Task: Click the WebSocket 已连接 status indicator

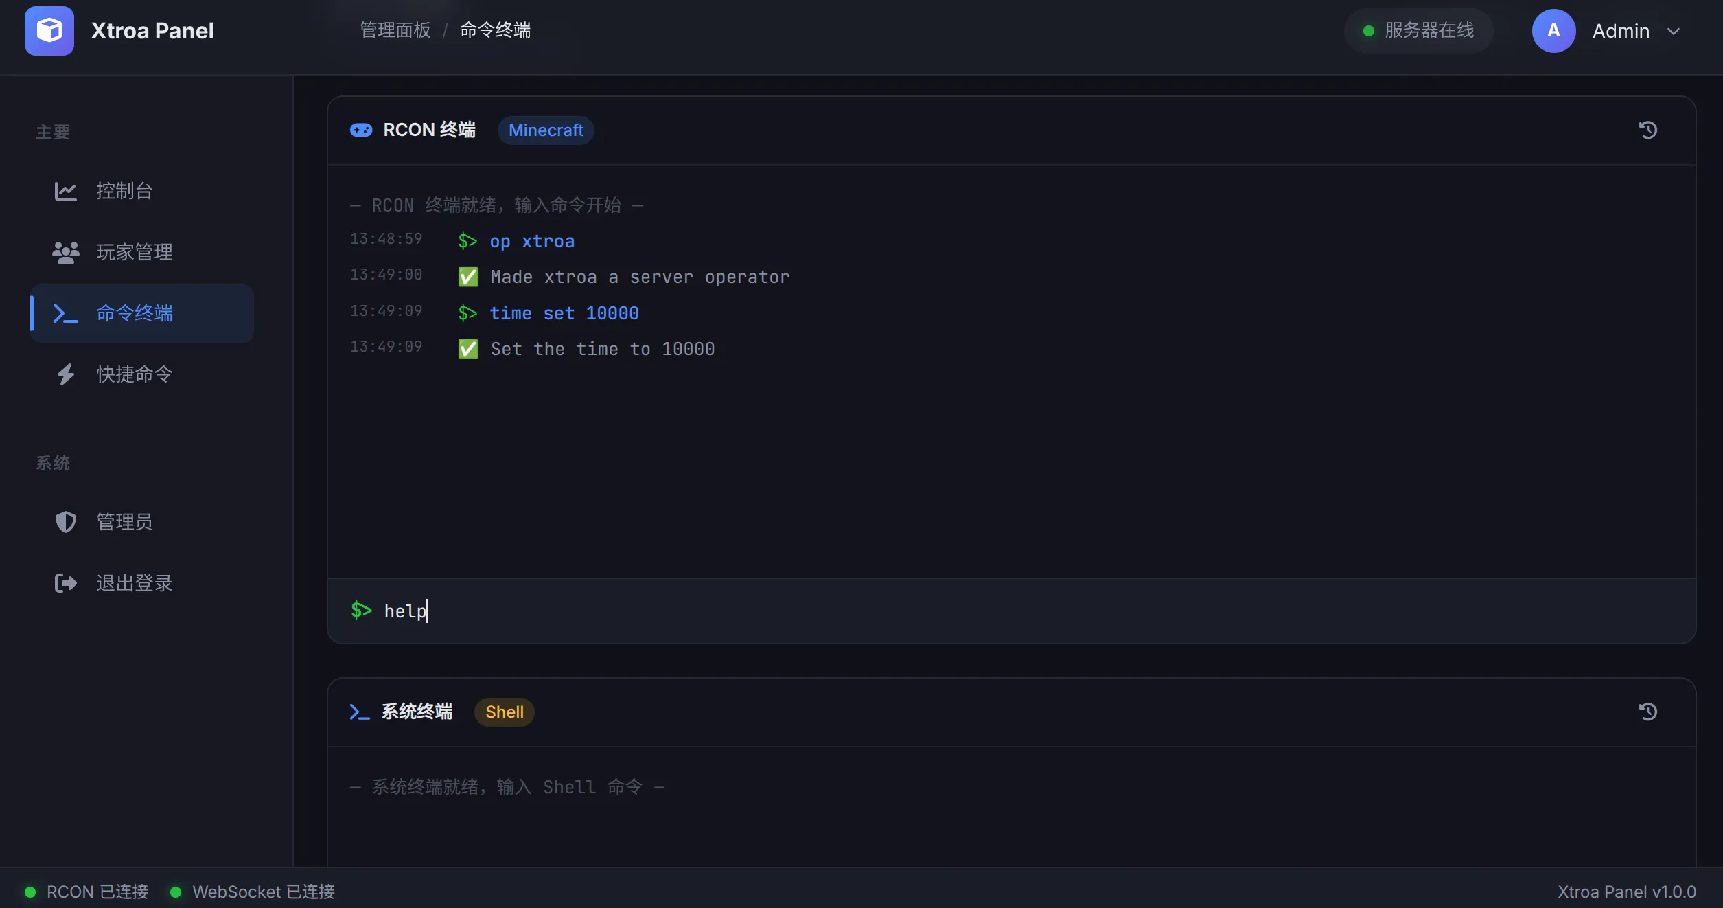Action: [x=253, y=892]
